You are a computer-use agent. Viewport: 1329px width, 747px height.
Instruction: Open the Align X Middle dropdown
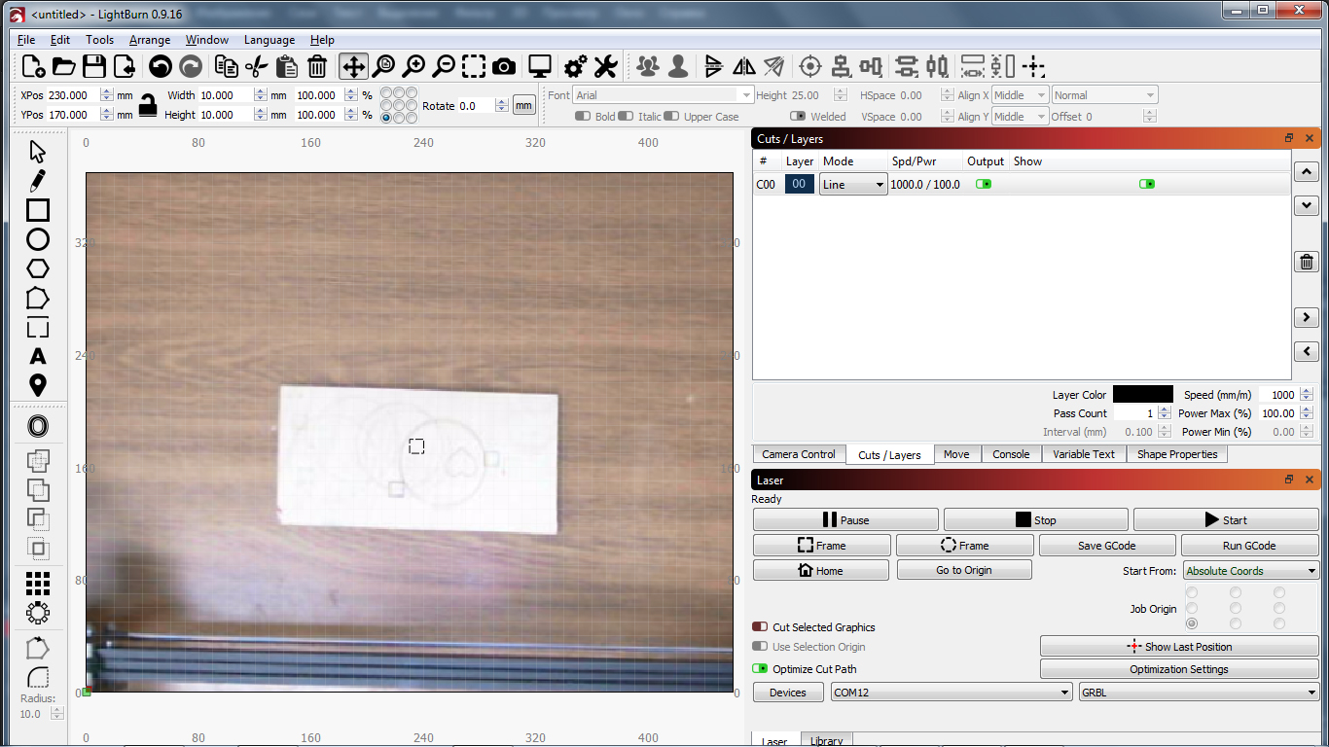[x=1020, y=95]
